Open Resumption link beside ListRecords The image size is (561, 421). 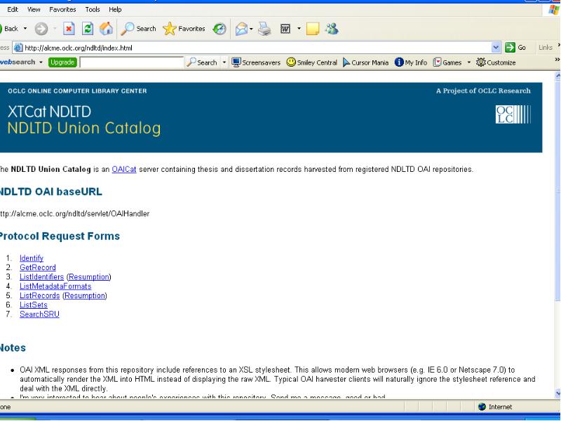[85, 295]
